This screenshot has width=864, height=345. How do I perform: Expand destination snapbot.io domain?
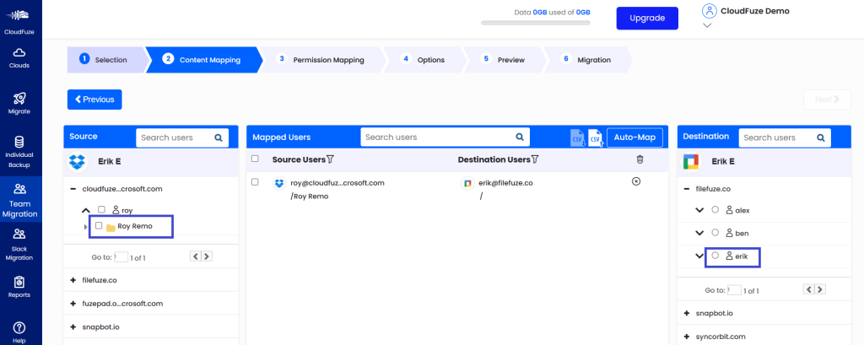(x=687, y=313)
